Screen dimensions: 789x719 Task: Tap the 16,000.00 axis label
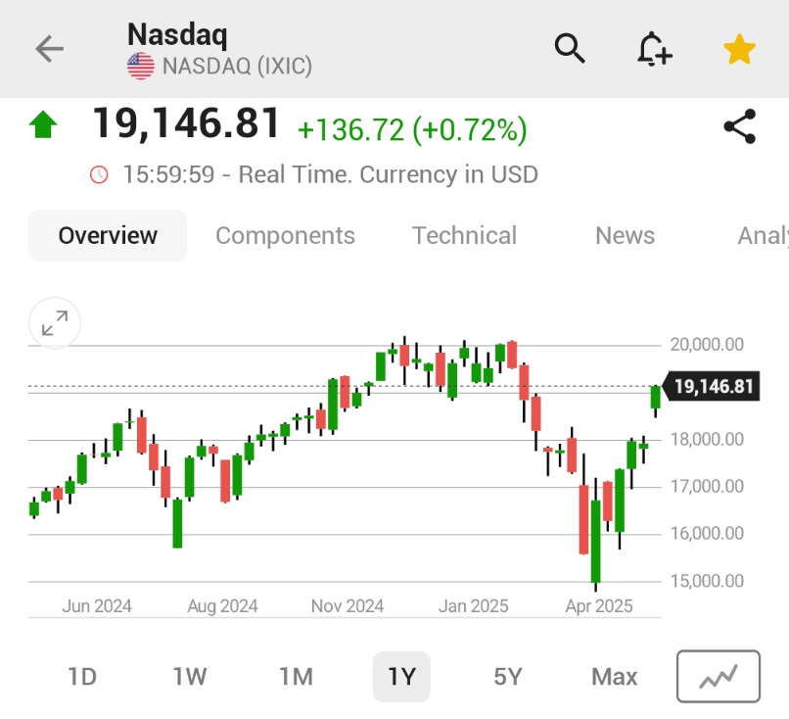(707, 533)
